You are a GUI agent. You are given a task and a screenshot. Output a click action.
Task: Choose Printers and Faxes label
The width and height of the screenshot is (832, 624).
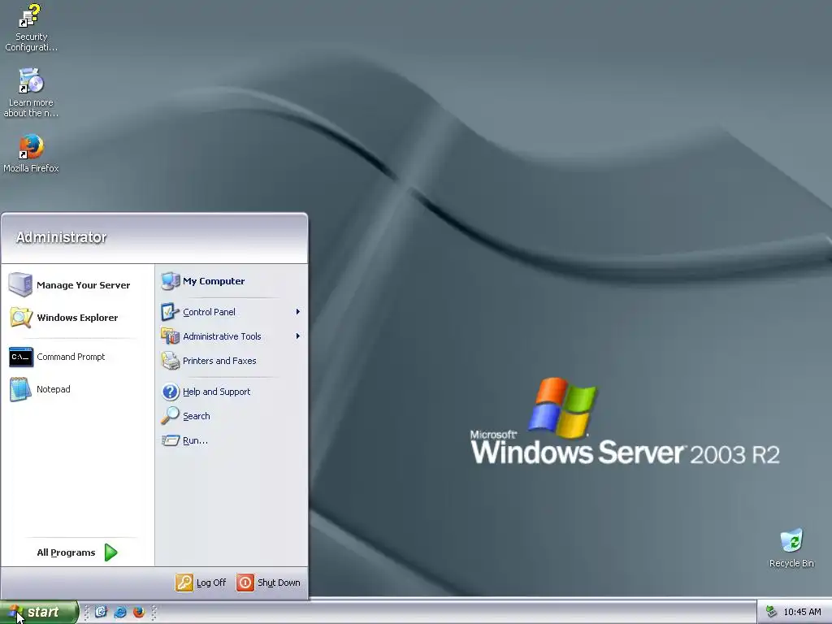coord(219,360)
